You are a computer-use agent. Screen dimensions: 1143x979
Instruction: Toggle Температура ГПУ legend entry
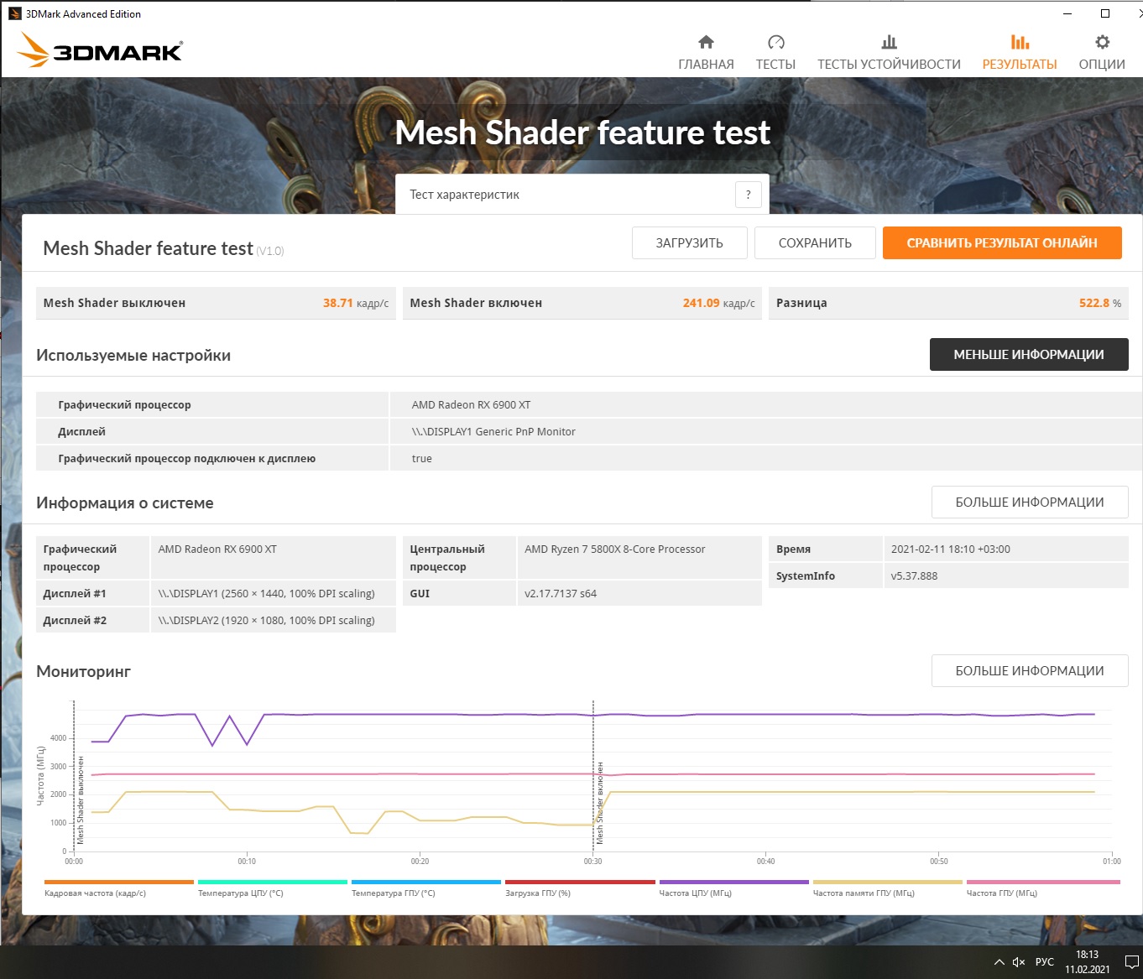pyautogui.click(x=426, y=888)
